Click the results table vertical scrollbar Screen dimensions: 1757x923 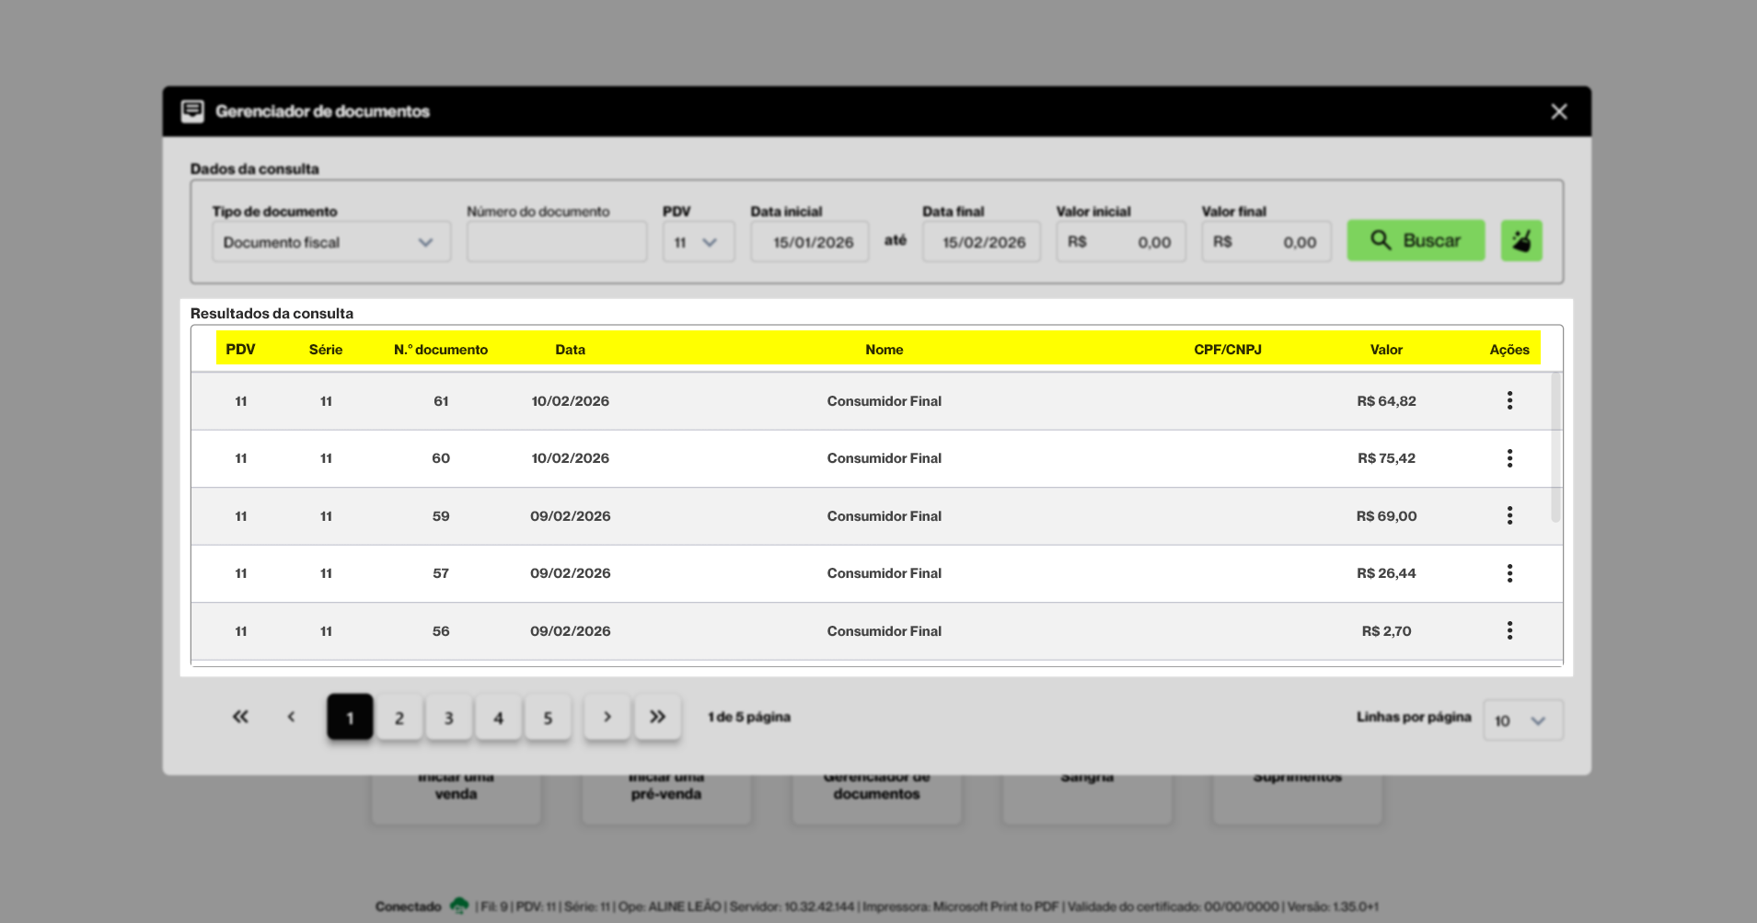(x=1555, y=447)
